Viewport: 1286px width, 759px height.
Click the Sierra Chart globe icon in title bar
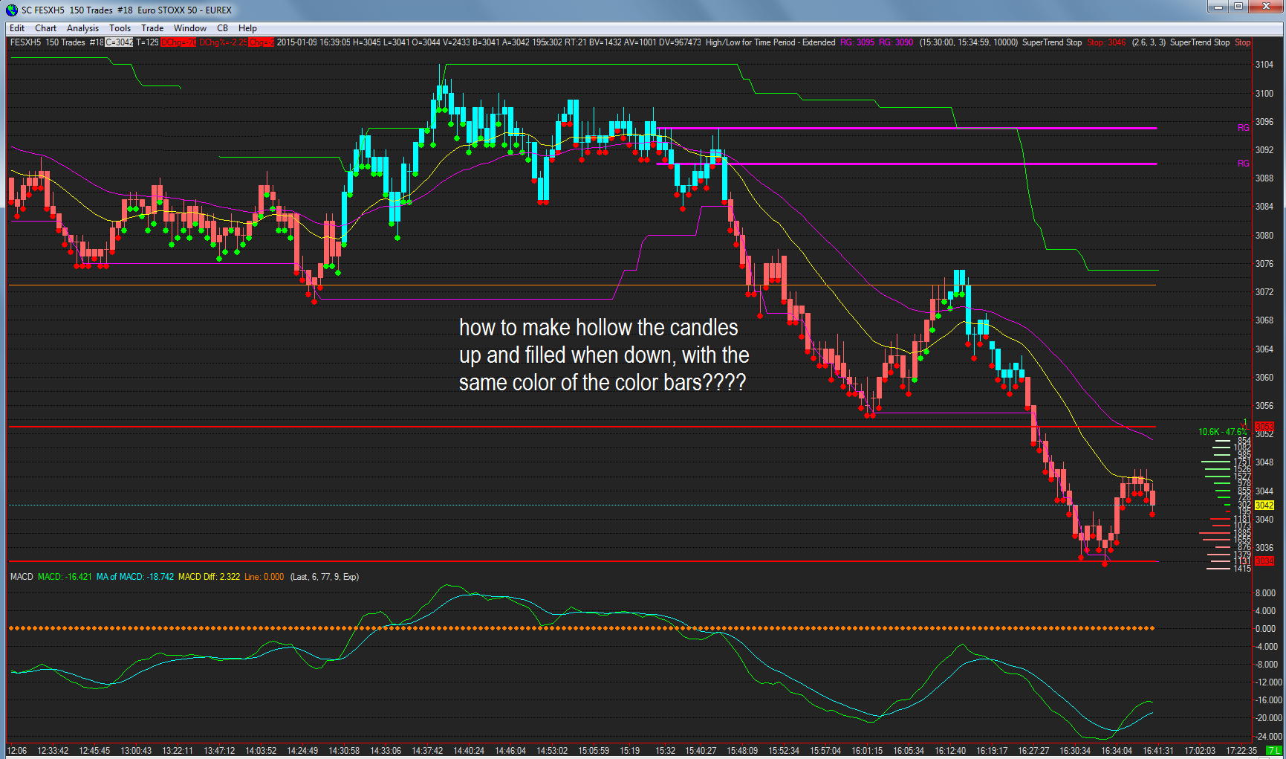click(x=11, y=10)
